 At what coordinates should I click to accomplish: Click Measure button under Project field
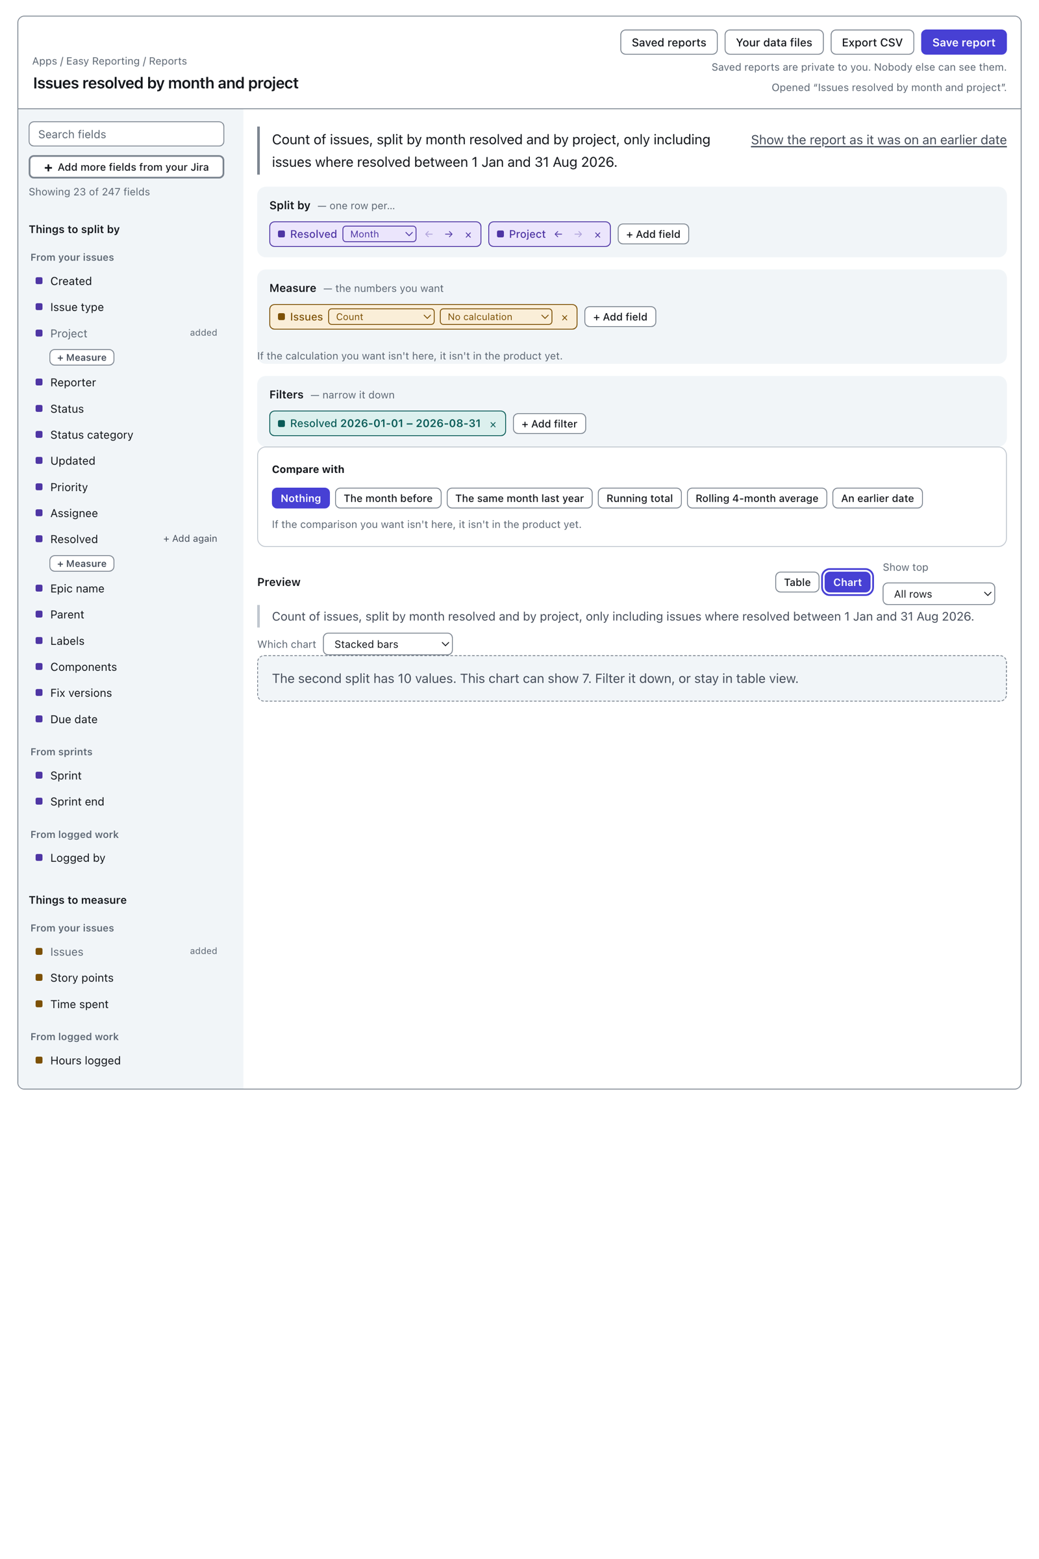coord(82,357)
